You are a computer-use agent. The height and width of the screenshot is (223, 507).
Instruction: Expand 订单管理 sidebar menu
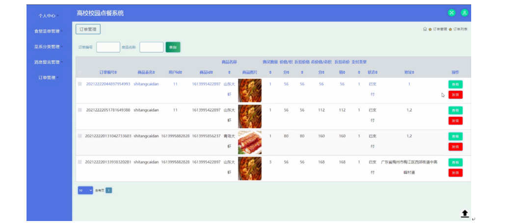[x=49, y=78]
